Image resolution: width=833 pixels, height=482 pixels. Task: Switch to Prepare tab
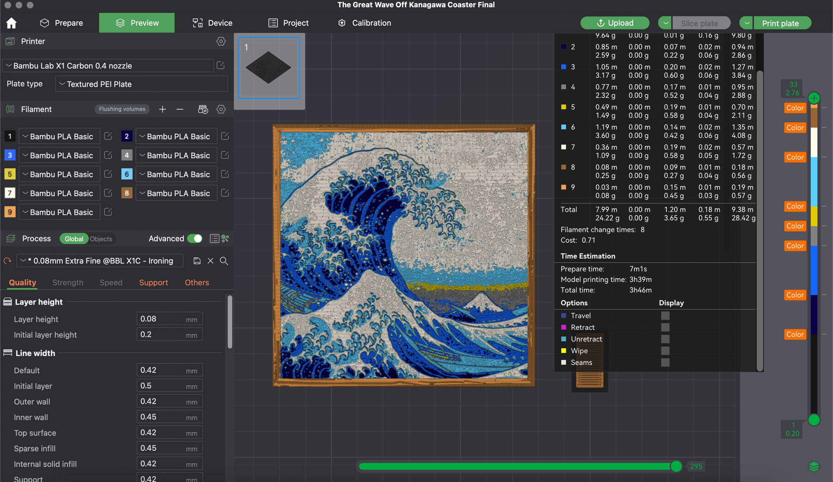(x=62, y=23)
